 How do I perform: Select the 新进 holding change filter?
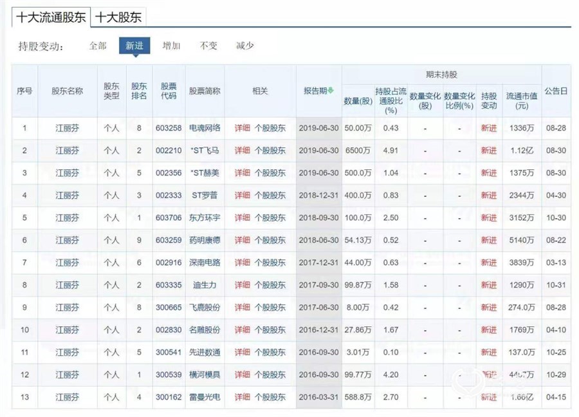pos(134,46)
